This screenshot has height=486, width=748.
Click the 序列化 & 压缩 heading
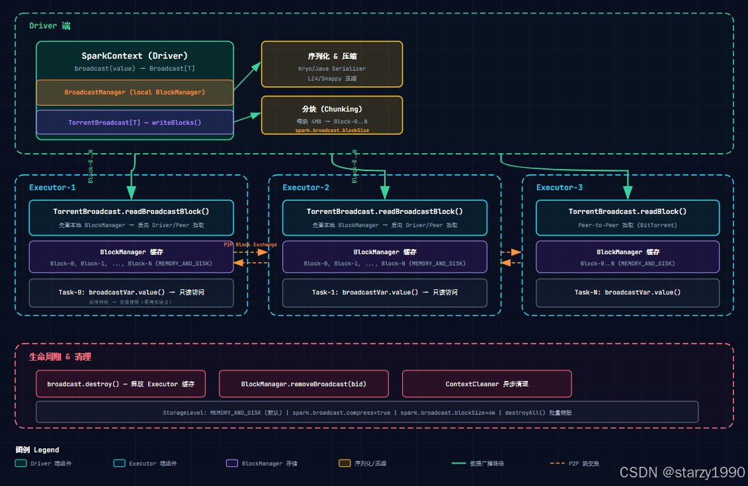[332, 56]
